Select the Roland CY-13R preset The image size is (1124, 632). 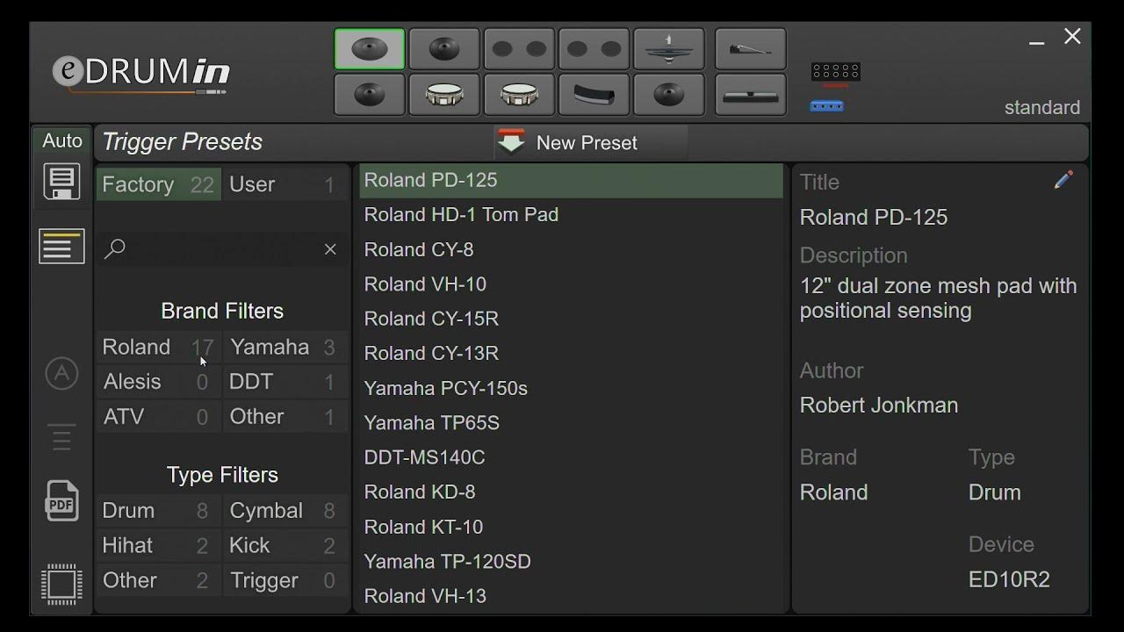click(571, 353)
